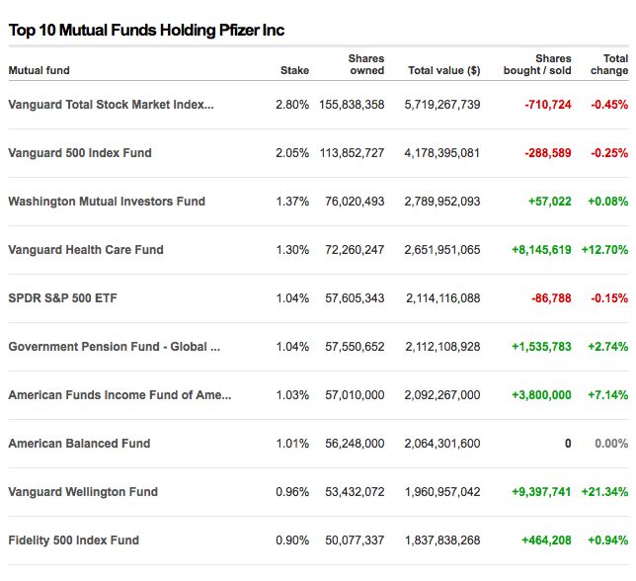Select total change +0.94%
The width and height of the screenshot is (636, 581).
tap(608, 540)
